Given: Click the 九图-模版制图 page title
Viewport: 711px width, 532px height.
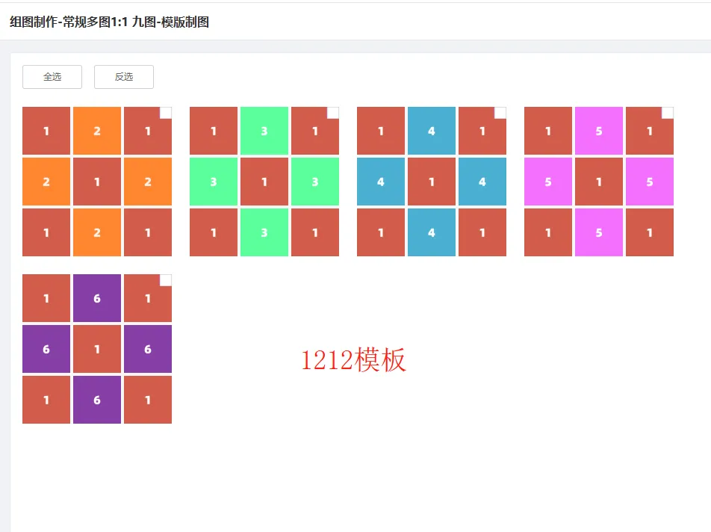Looking at the screenshot, I should click(x=107, y=22).
